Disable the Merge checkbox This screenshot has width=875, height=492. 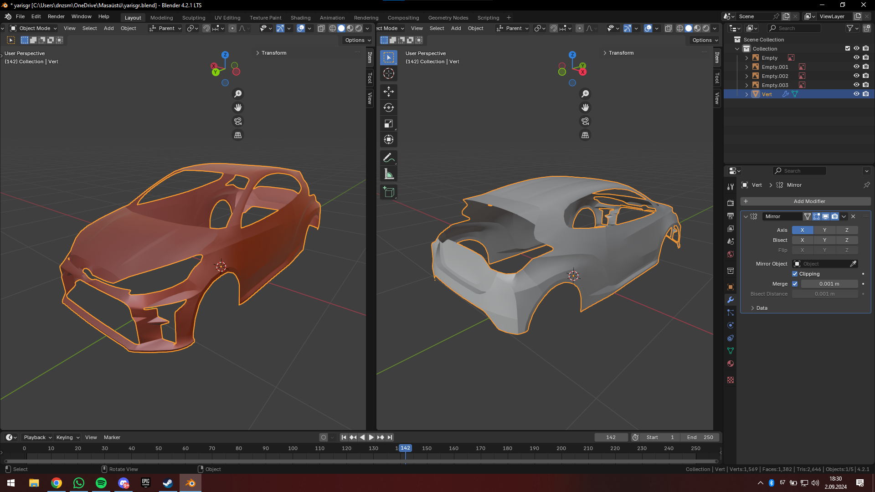[795, 284]
